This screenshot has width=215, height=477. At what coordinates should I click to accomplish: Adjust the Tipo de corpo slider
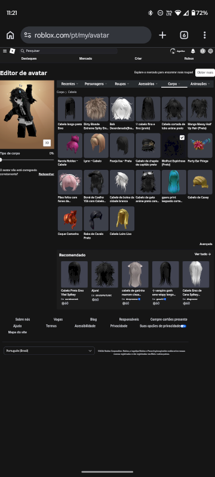pos(27,160)
